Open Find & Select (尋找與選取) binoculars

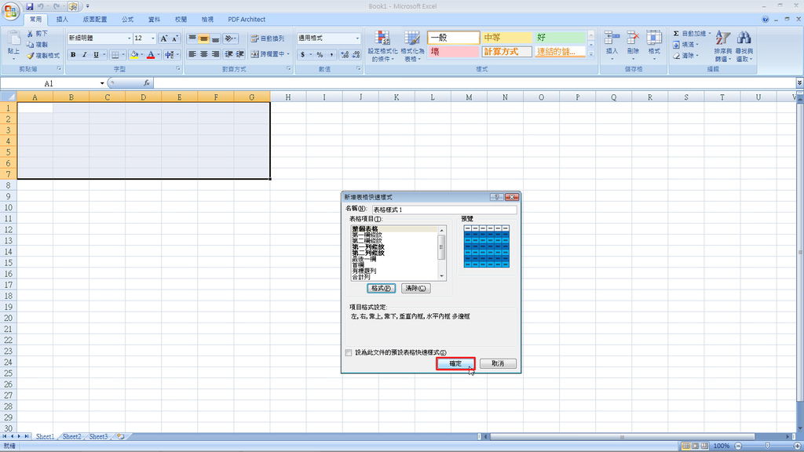[744, 46]
